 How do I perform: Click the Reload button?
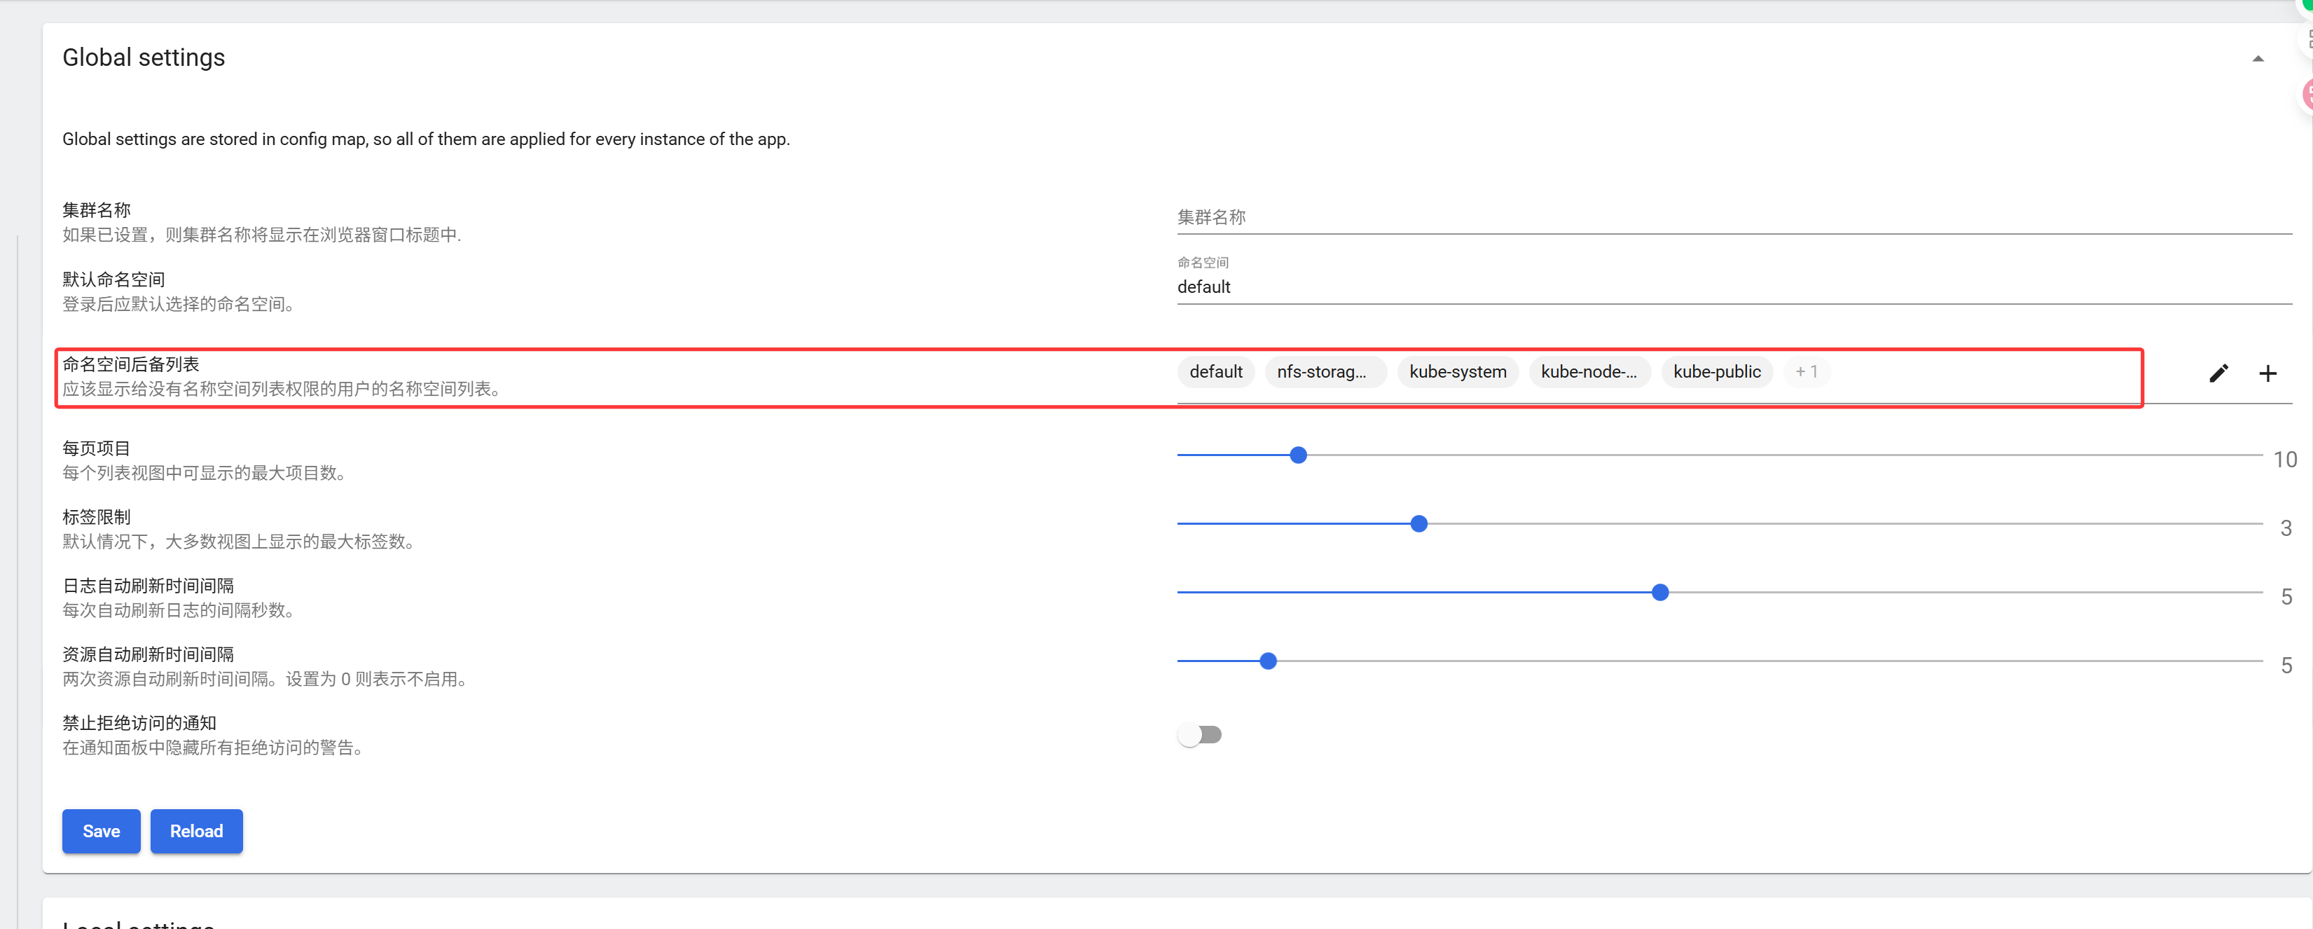click(x=195, y=831)
